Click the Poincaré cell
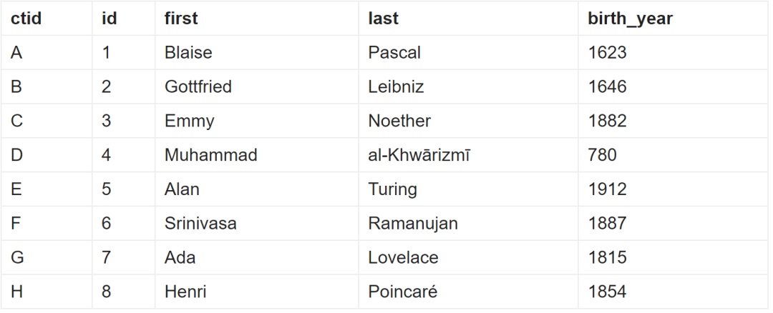 click(x=402, y=292)
